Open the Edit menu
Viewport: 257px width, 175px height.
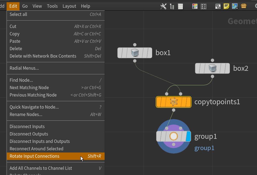pyautogui.click(x=13, y=6)
